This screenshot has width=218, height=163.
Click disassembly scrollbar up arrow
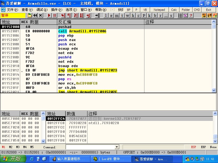(x=214, y=21)
